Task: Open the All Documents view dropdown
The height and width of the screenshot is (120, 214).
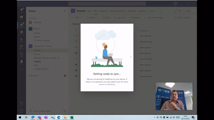Action: [184, 18]
